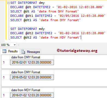The image size is (107, 98).
Task: Place cursor on 'SET DATEFORMAT dmy' line
Action: pyautogui.click(x=27, y=3)
